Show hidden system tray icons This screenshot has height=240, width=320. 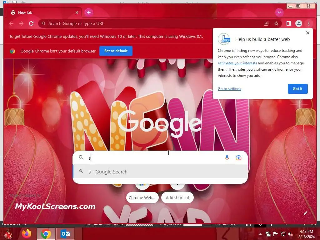tap(260, 234)
